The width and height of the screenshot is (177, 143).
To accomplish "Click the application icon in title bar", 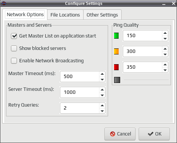I will pyautogui.click(x=4, y=3).
